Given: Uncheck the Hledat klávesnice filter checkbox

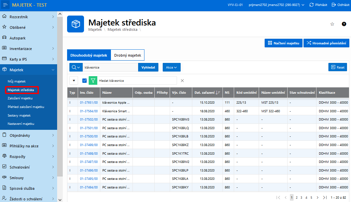Looking at the screenshot, I should pos(84,80).
